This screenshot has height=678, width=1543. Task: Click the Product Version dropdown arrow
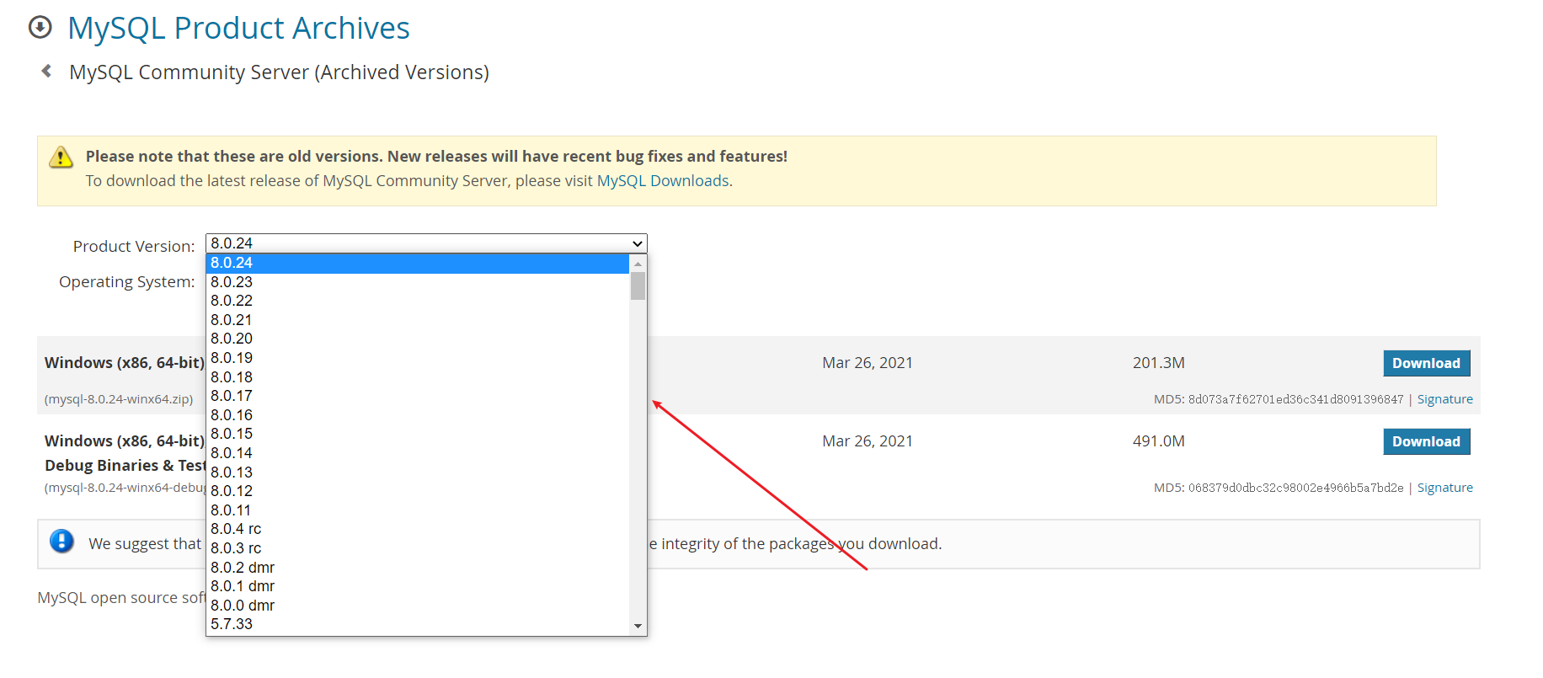[x=638, y=243]
